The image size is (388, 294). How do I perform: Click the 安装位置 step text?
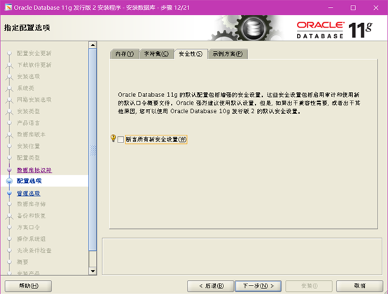(x=28, y=146)
